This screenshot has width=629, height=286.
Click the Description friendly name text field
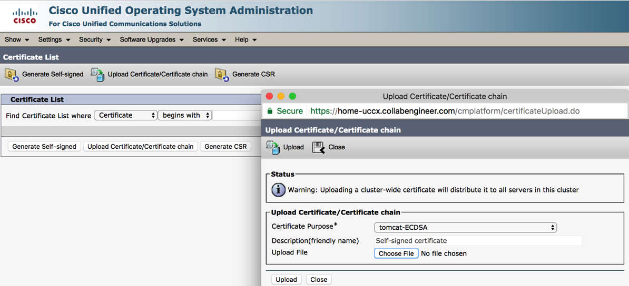[x=477, y=241]
